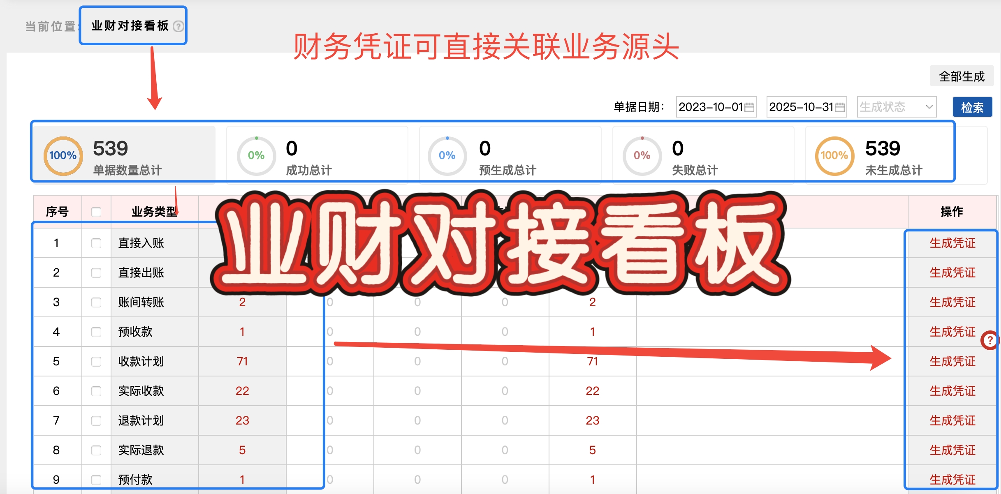Check the box for 直接出账 row
The height and width of the screenshot is (494, 1001).
(96, 273)
